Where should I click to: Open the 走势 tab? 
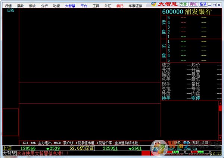click(186, 142)
